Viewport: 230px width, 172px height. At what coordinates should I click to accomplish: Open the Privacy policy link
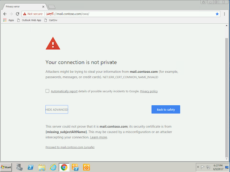(x=149, y=91)
